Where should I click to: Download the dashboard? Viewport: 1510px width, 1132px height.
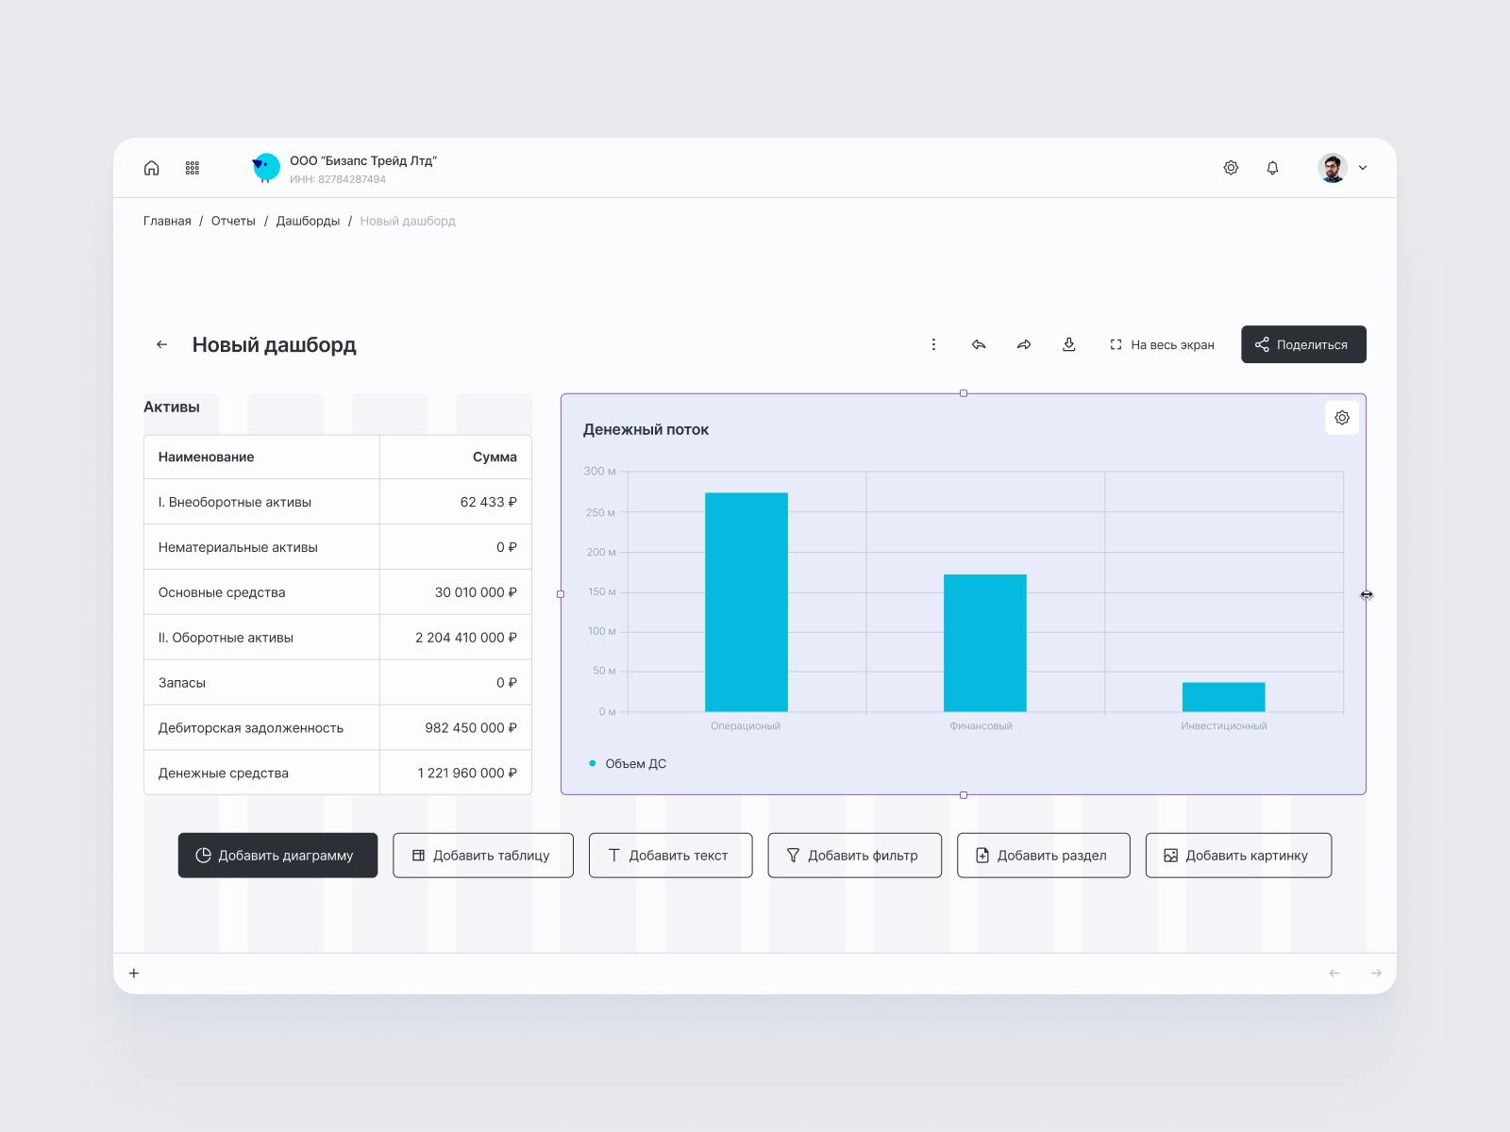pos(1069,344)
